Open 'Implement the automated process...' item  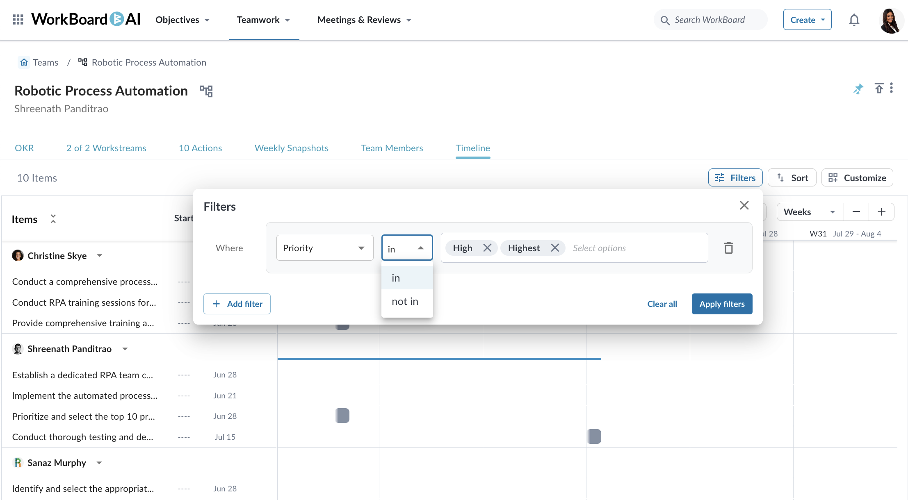click(x=85, y=395)
